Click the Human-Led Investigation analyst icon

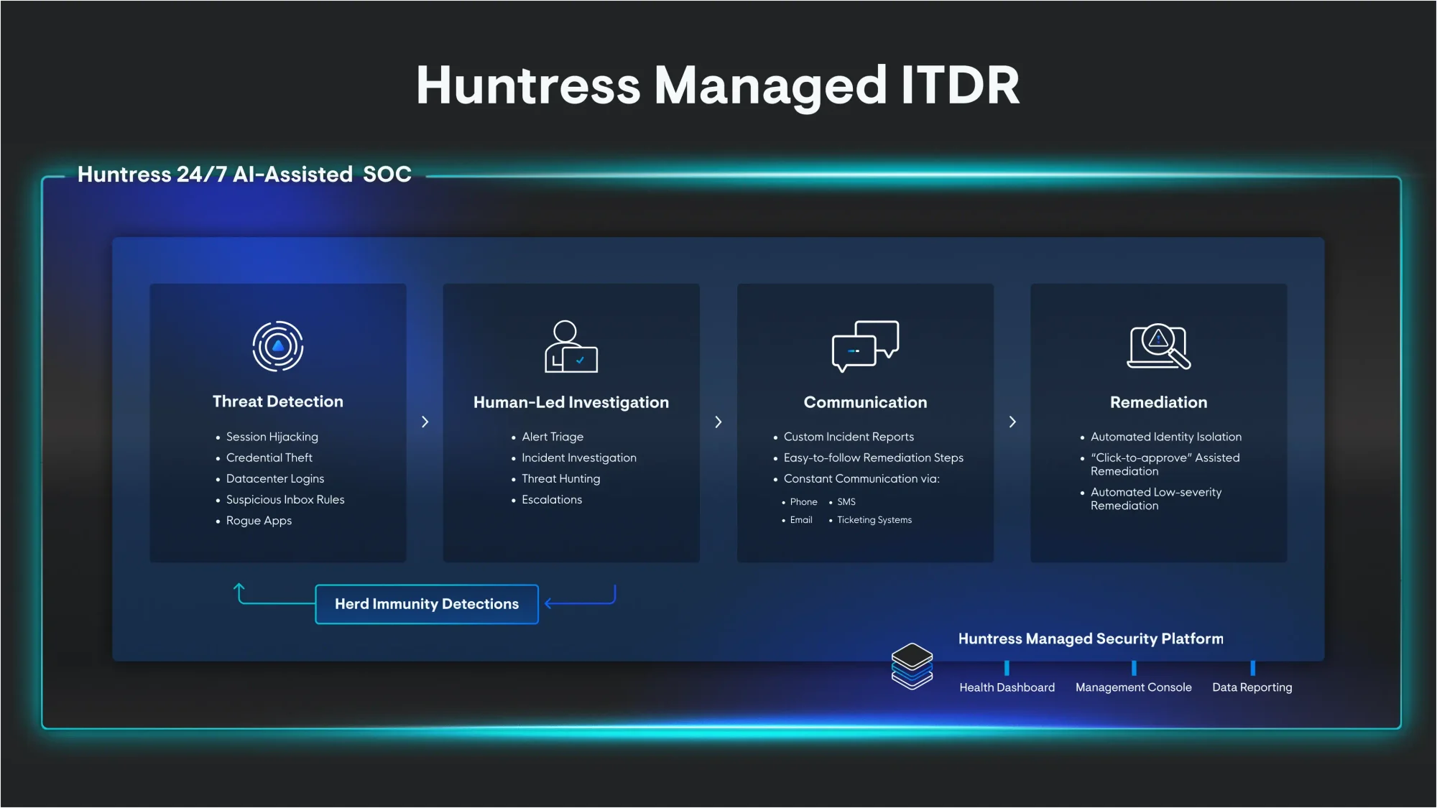(x=570, y=346)
